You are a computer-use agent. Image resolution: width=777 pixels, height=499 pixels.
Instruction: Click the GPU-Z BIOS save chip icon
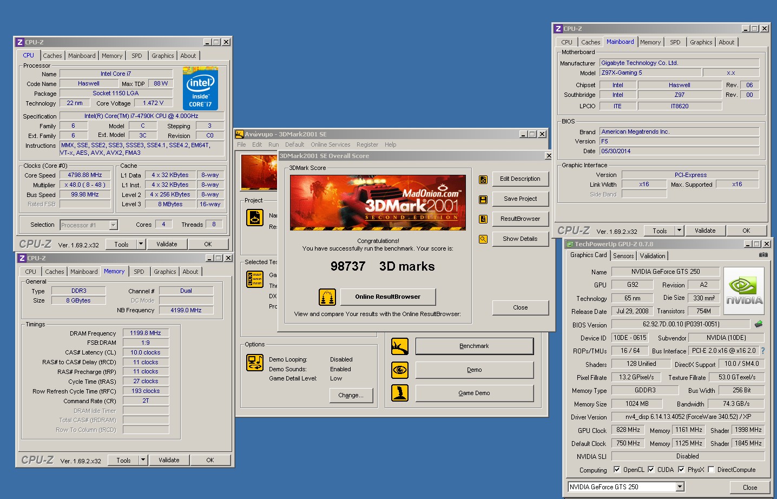759,324
